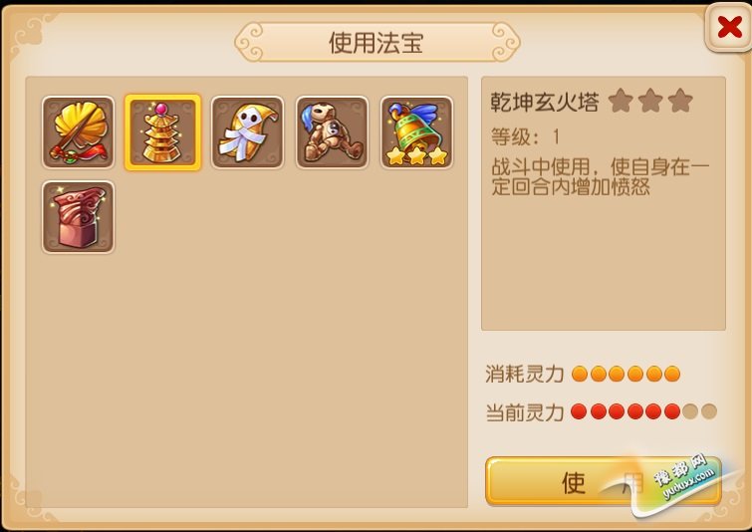Click the 等级 level text
This screenshot has height=532, width=752.
pyautogui.click(x=525, y=136)
